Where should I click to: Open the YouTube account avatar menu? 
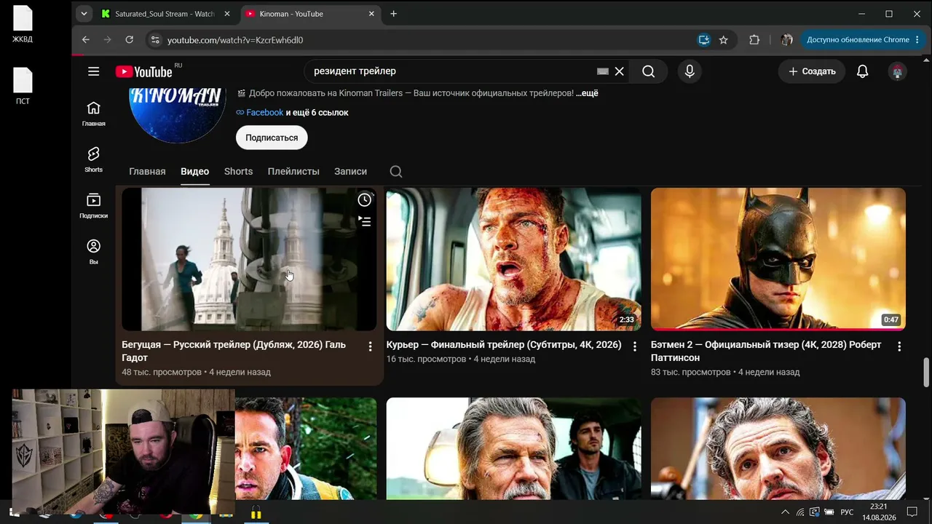point(897,71)
